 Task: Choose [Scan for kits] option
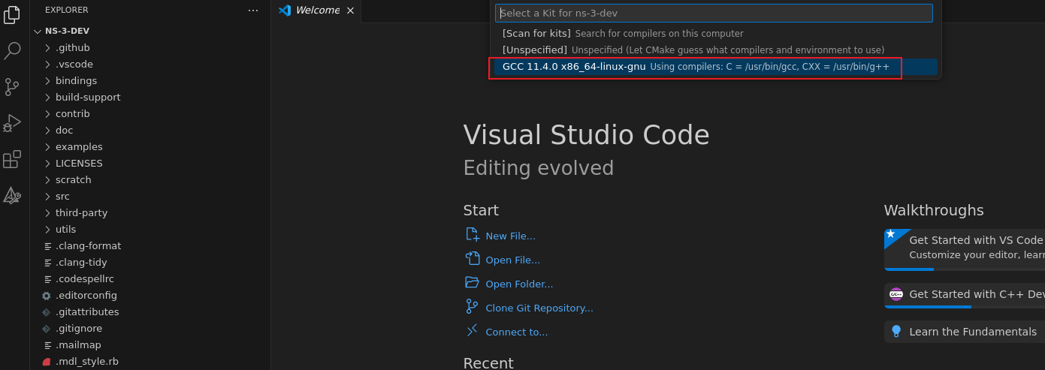coord(716,34)
